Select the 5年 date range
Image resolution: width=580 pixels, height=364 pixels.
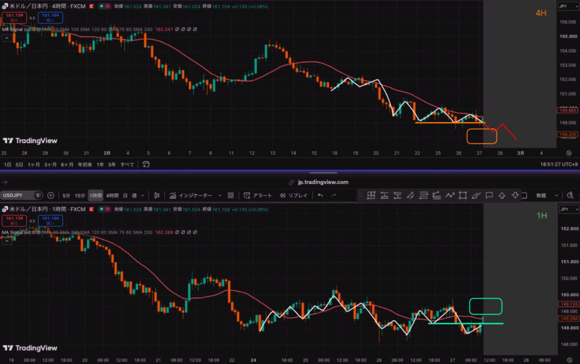point(112,164)
